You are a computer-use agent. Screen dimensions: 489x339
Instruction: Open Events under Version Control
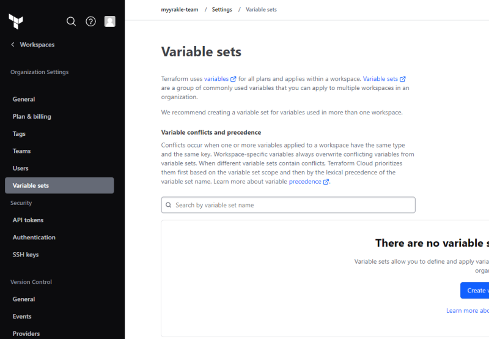pos(22,316)
